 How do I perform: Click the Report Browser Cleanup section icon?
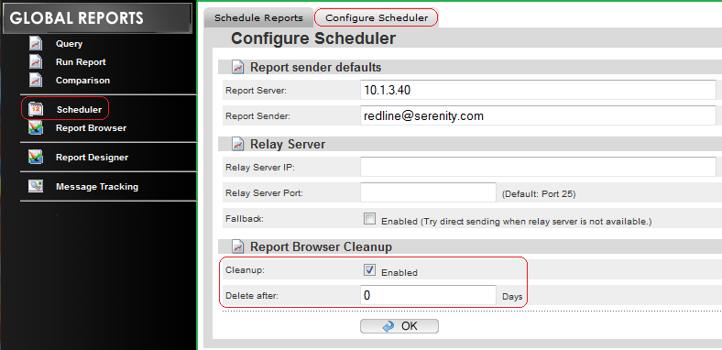pos(237,246)
